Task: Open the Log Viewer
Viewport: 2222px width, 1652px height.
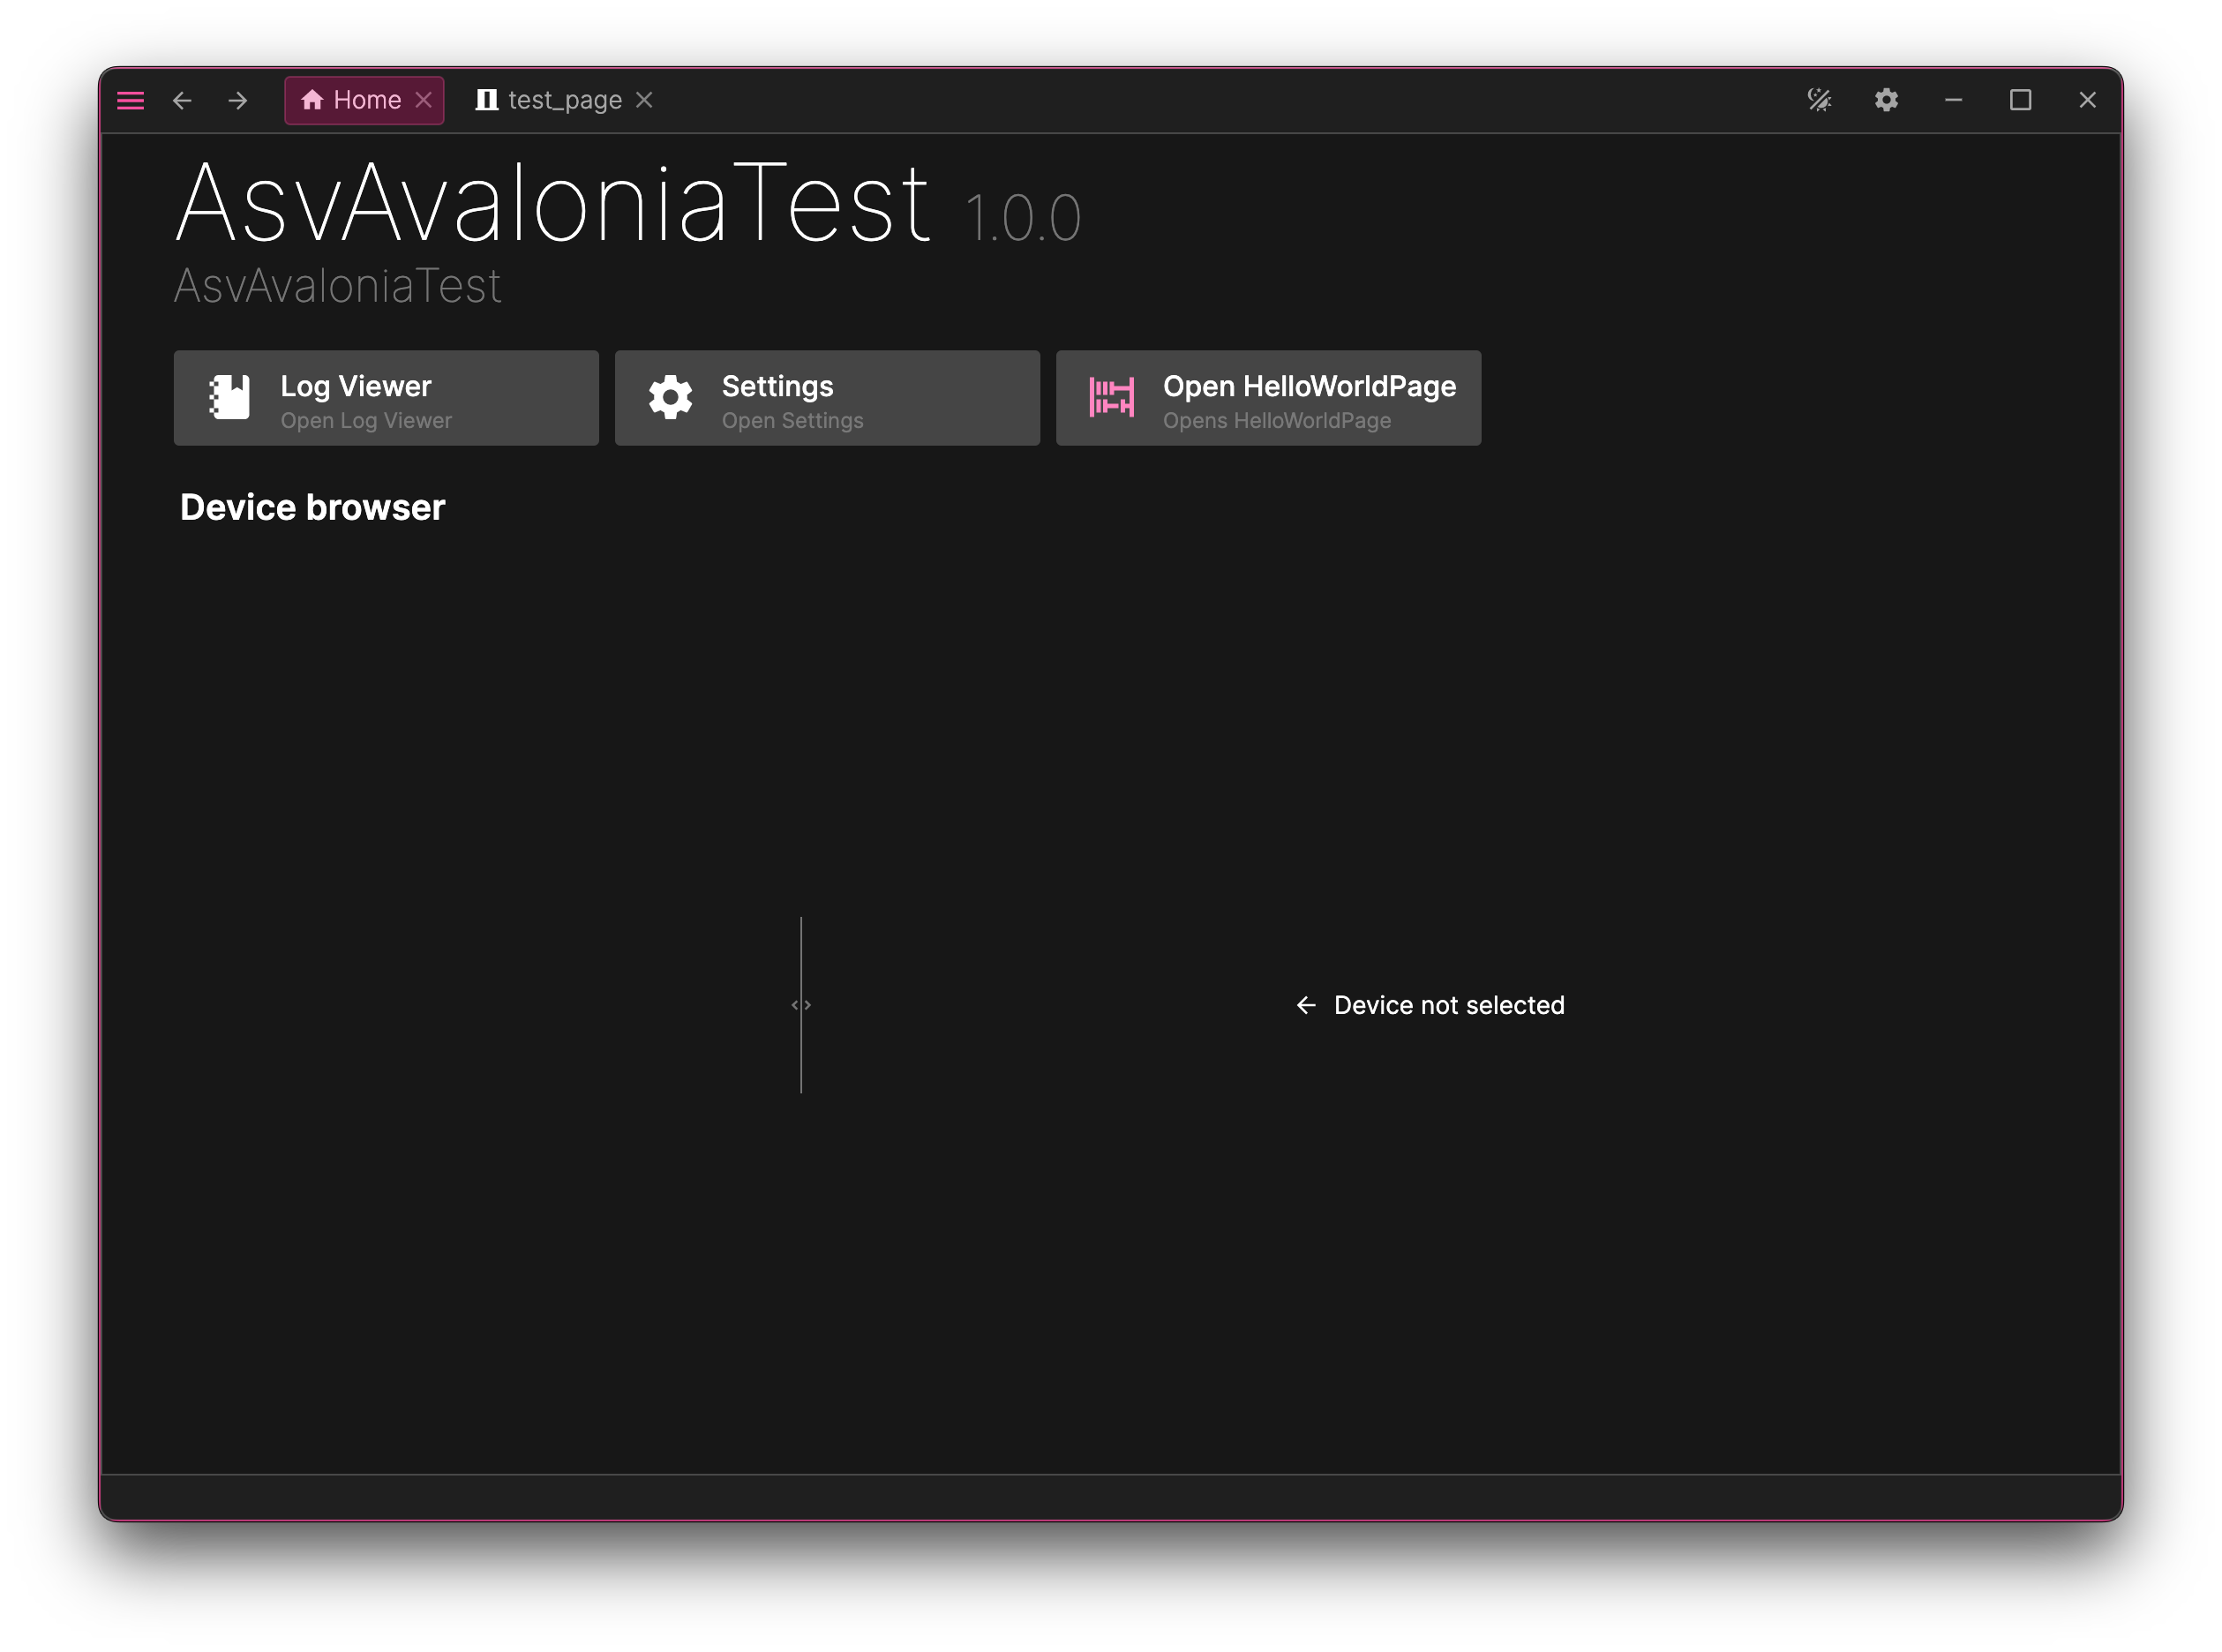Action: tap(386, 397)
